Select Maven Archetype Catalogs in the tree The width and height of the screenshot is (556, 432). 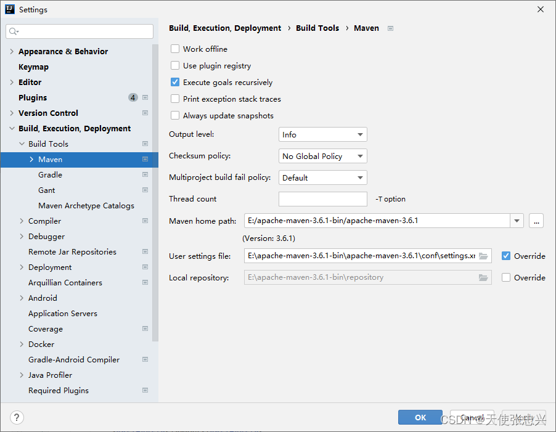pyautogui.click(x=86, y=205)
